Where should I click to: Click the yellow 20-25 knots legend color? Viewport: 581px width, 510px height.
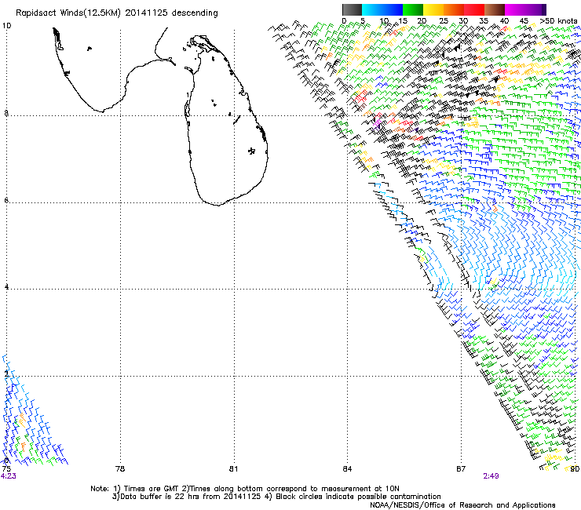433,9
